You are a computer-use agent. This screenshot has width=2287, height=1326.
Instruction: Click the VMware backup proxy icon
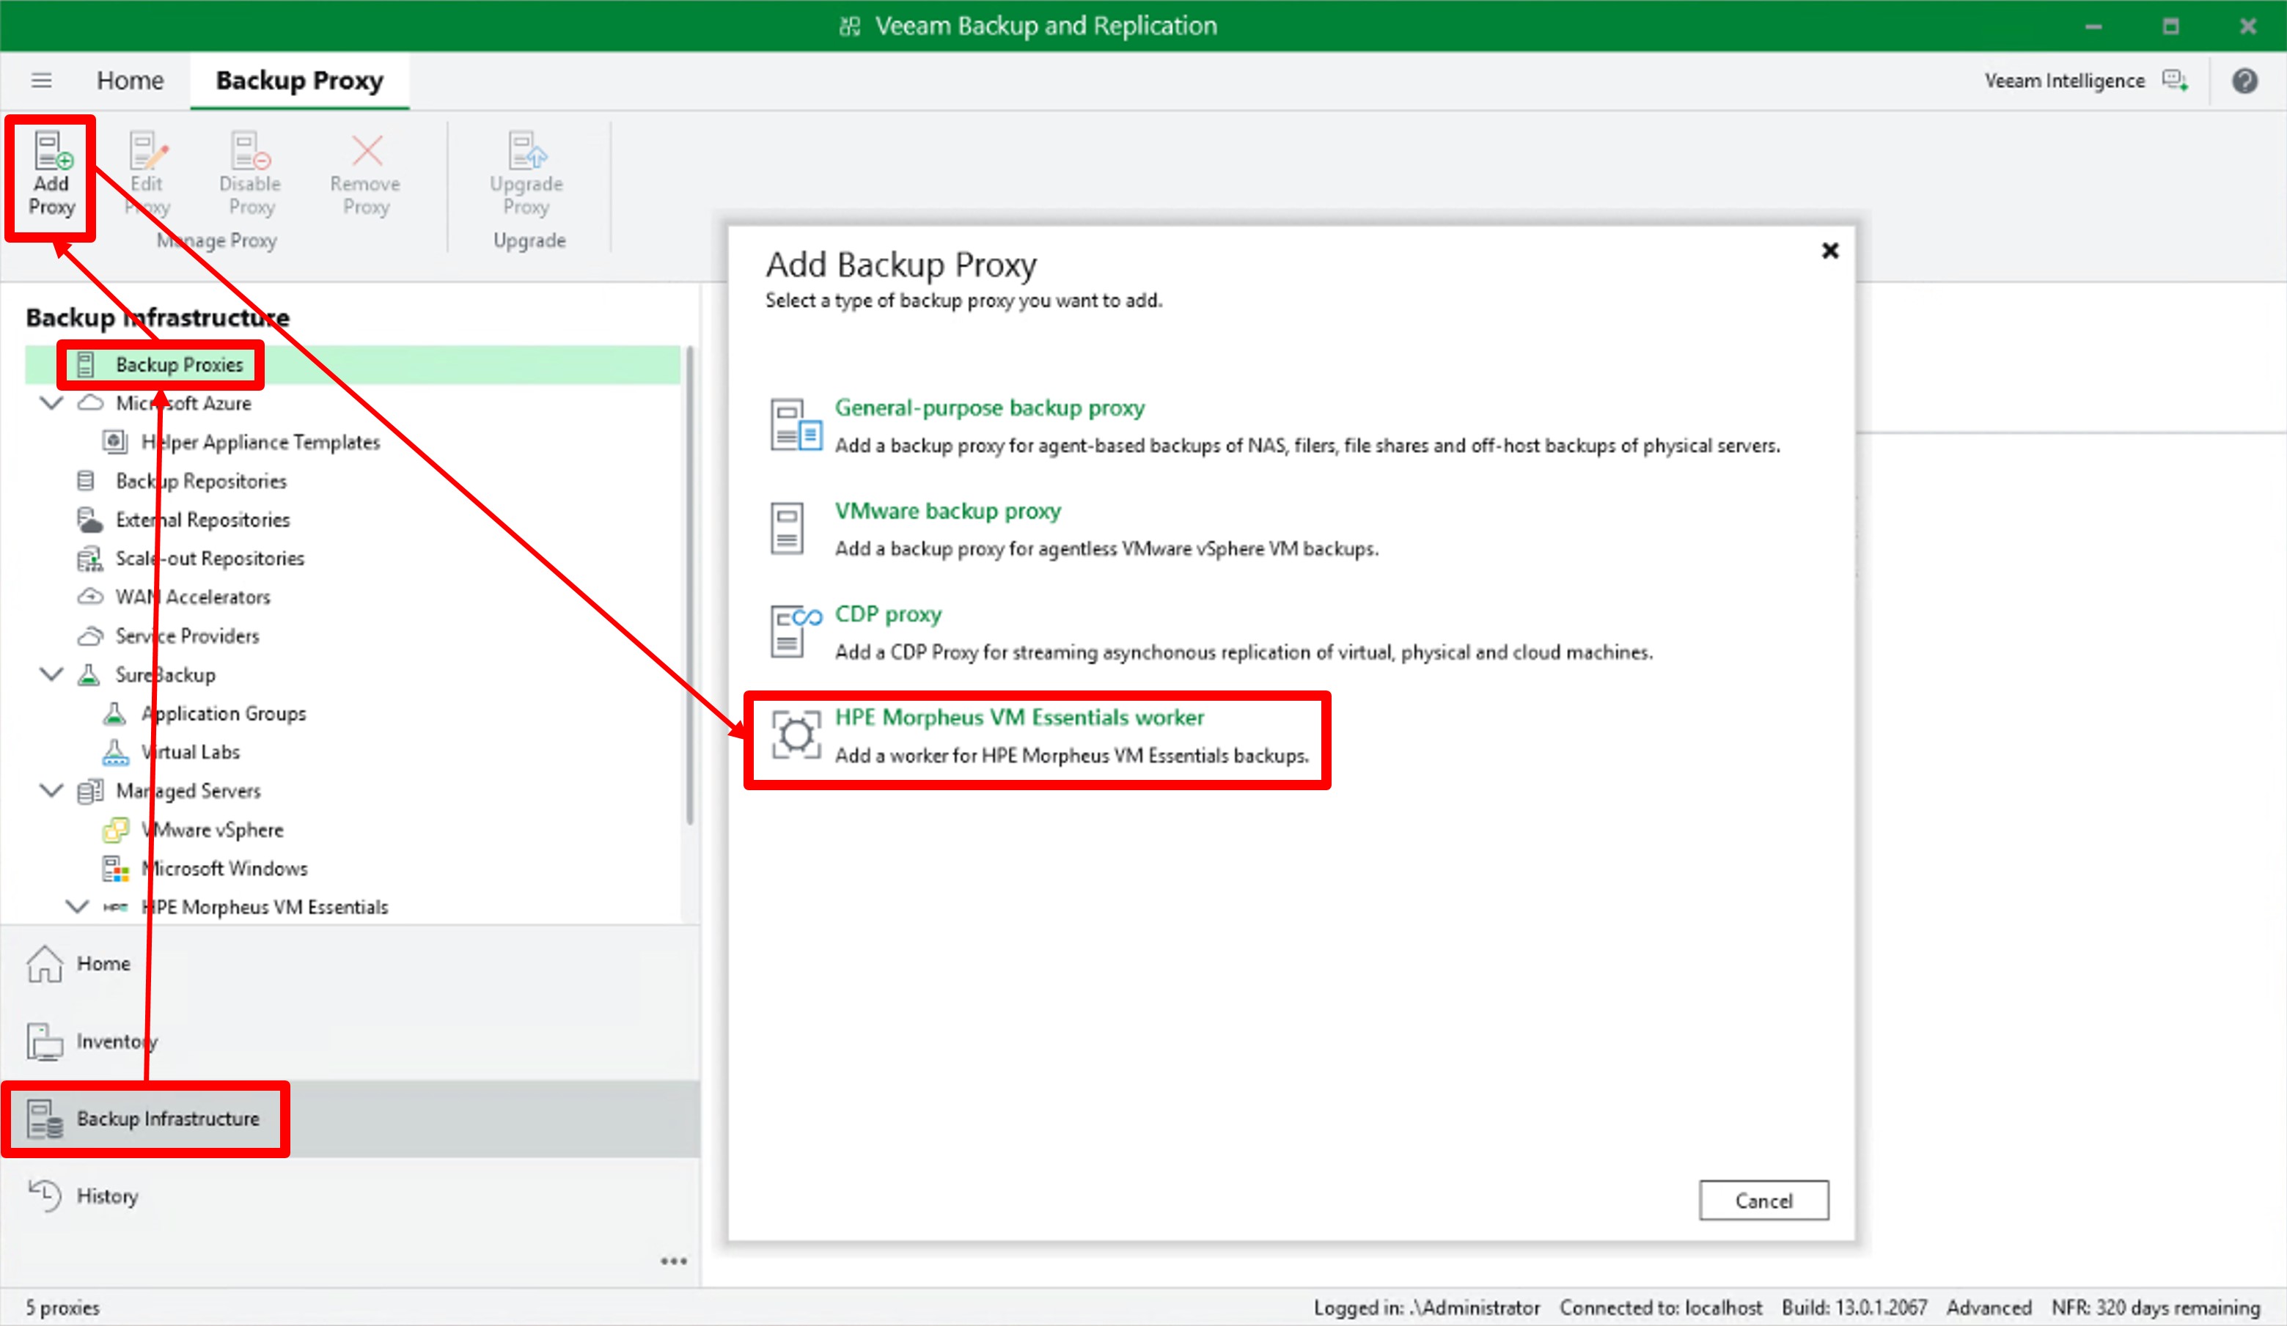coord(787,528)
